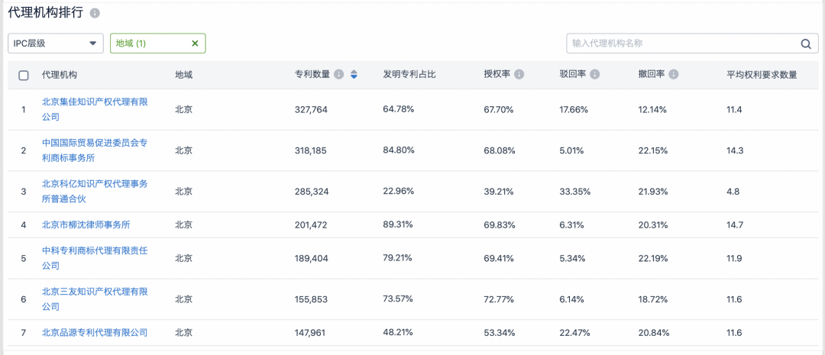Toggle the select-all checkbox in header
The height and width of the screenshot is (355, 825).
tap(24, 75)
